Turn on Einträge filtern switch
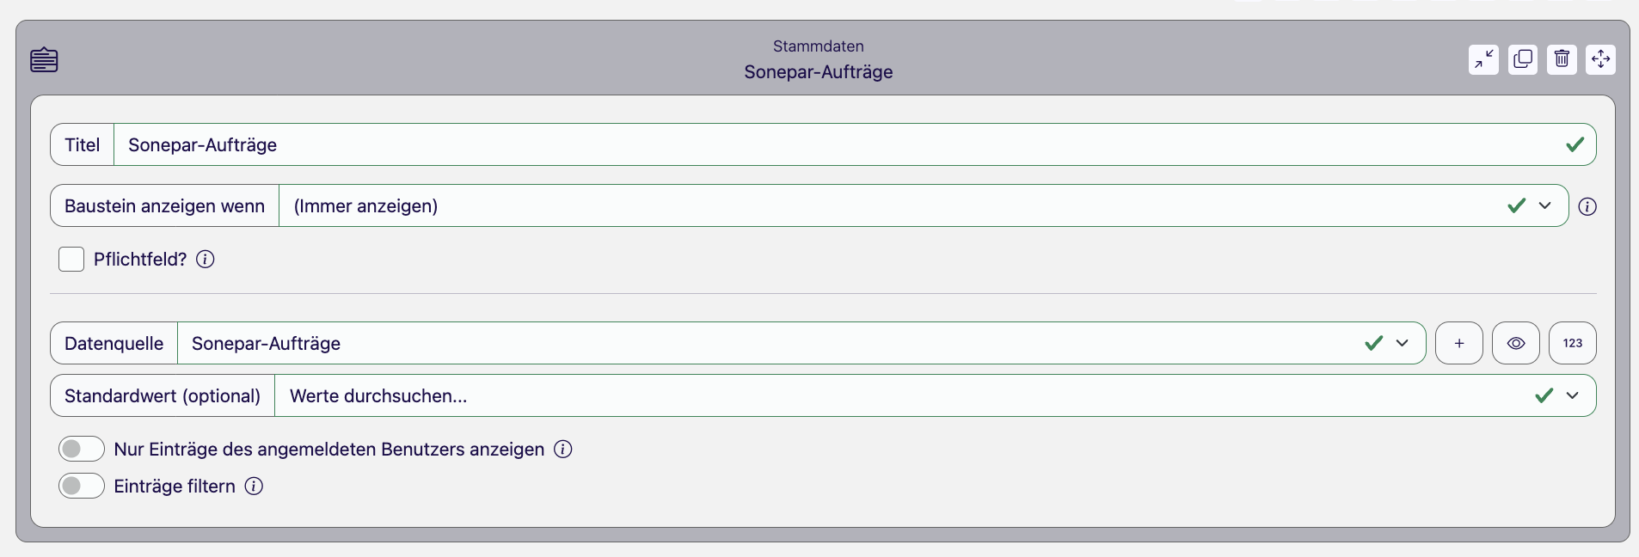 [x=82, y=486]
